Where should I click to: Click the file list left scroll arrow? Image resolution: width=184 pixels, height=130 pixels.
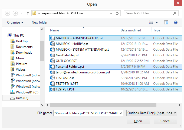point(48,105)
